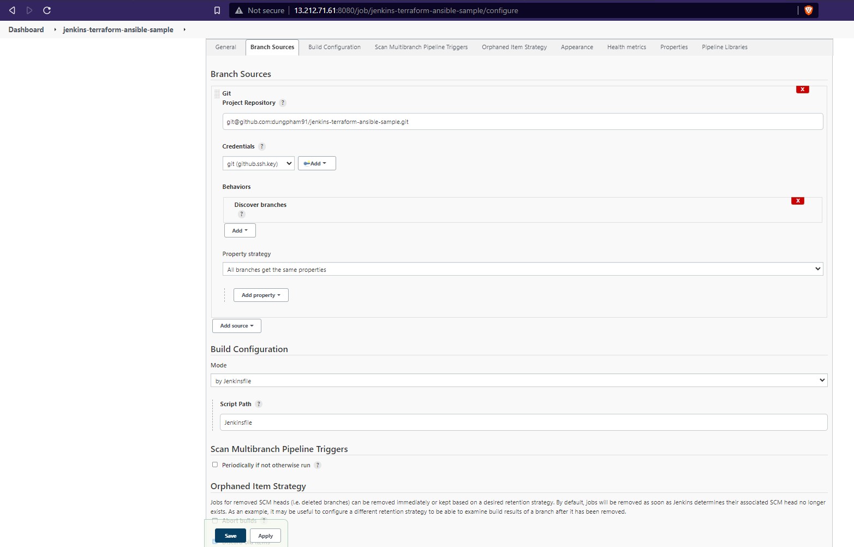The height and width of the screenshot is (547, 854).
Task: Expand breadcrumb arrow after Dashboard
Action: pyautogui.click(x=55, y=29)
